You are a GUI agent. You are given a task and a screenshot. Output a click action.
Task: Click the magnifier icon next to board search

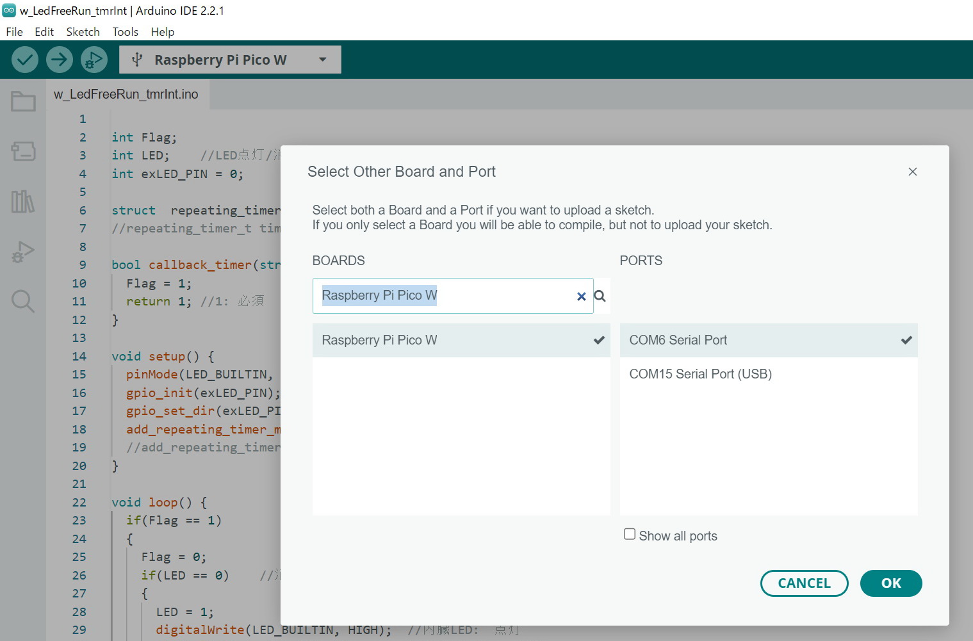coord(600,296)
